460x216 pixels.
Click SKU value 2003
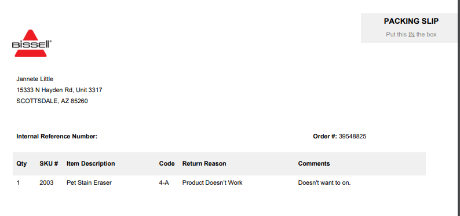[x=47, y=182]
